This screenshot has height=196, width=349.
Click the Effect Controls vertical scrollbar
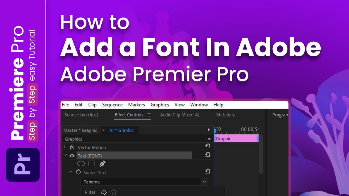click(261, 154)
